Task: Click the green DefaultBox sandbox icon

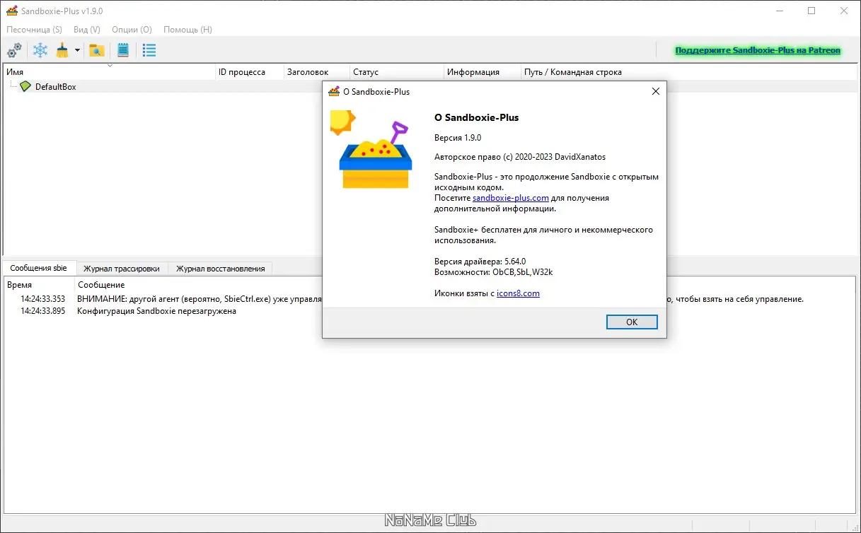Action: (x=25, y=86)
